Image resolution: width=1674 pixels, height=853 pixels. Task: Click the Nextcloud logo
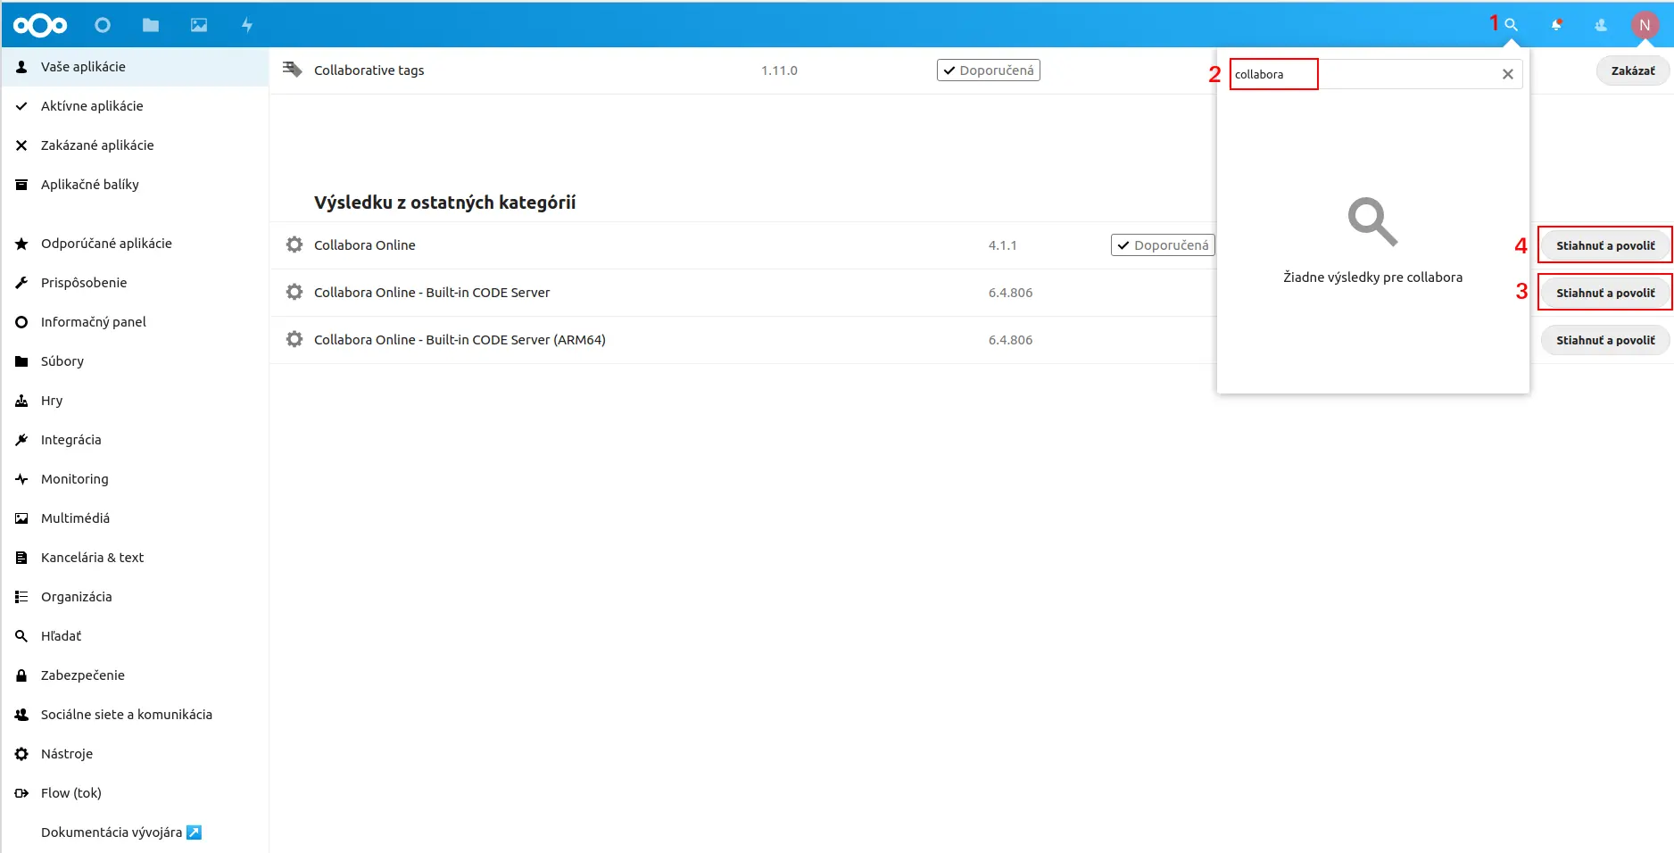(x=40, y=25)
